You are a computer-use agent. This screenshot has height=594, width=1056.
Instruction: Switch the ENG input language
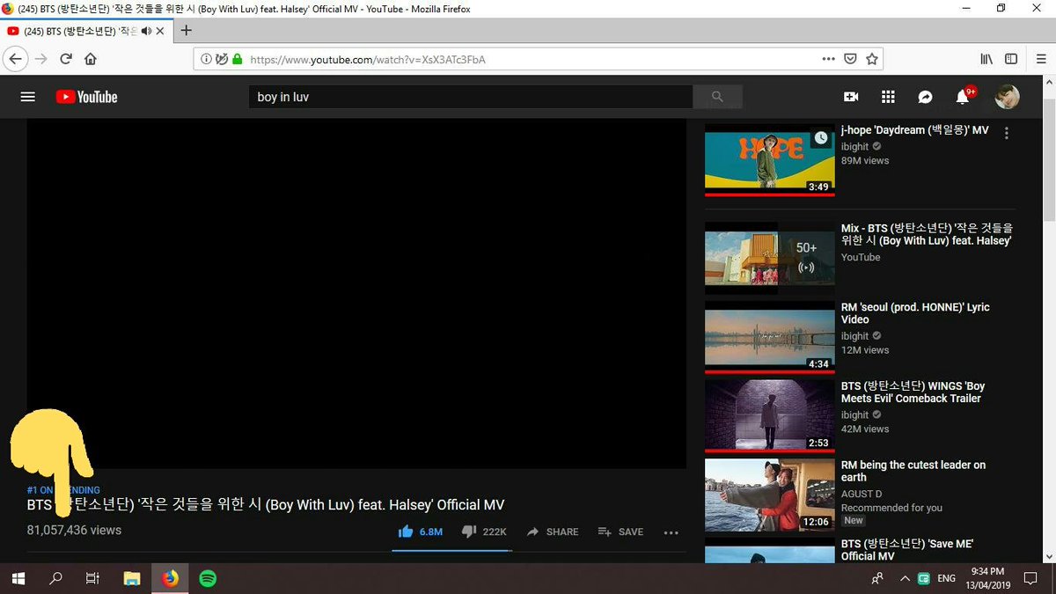[x=946, y=579]
